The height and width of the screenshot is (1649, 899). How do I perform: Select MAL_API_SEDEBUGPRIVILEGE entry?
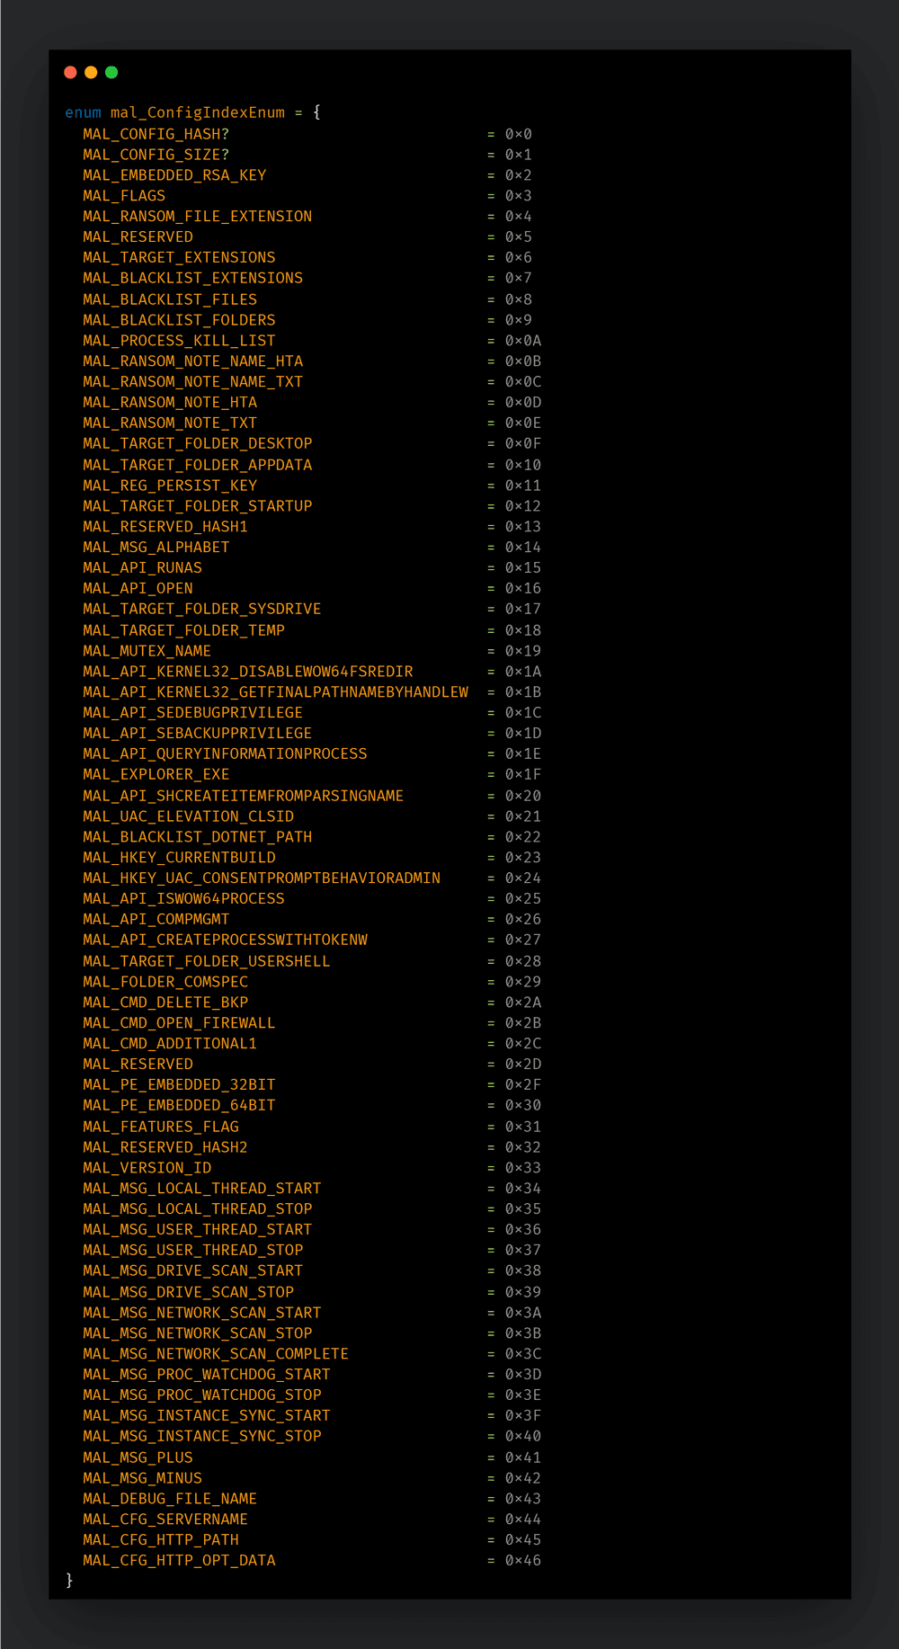tap(193, 713)
